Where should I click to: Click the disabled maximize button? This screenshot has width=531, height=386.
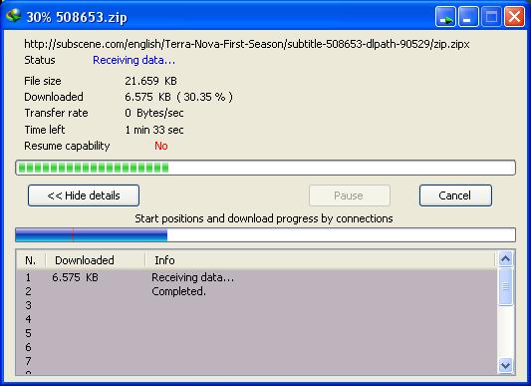491,16
